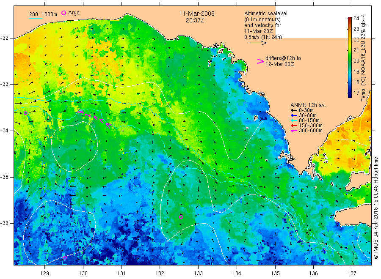This screenshot has height=279, width=381.
Task: Click the latitude label -35
Action: [x=4, y=177]
